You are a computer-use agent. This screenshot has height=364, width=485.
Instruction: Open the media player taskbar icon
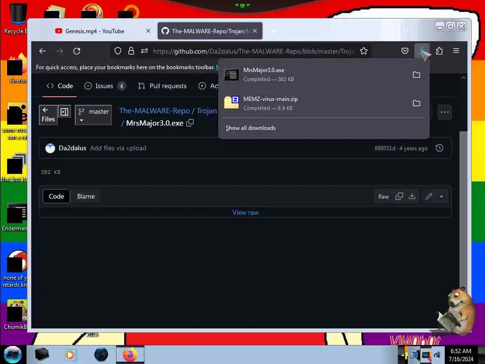coord(70,355)
